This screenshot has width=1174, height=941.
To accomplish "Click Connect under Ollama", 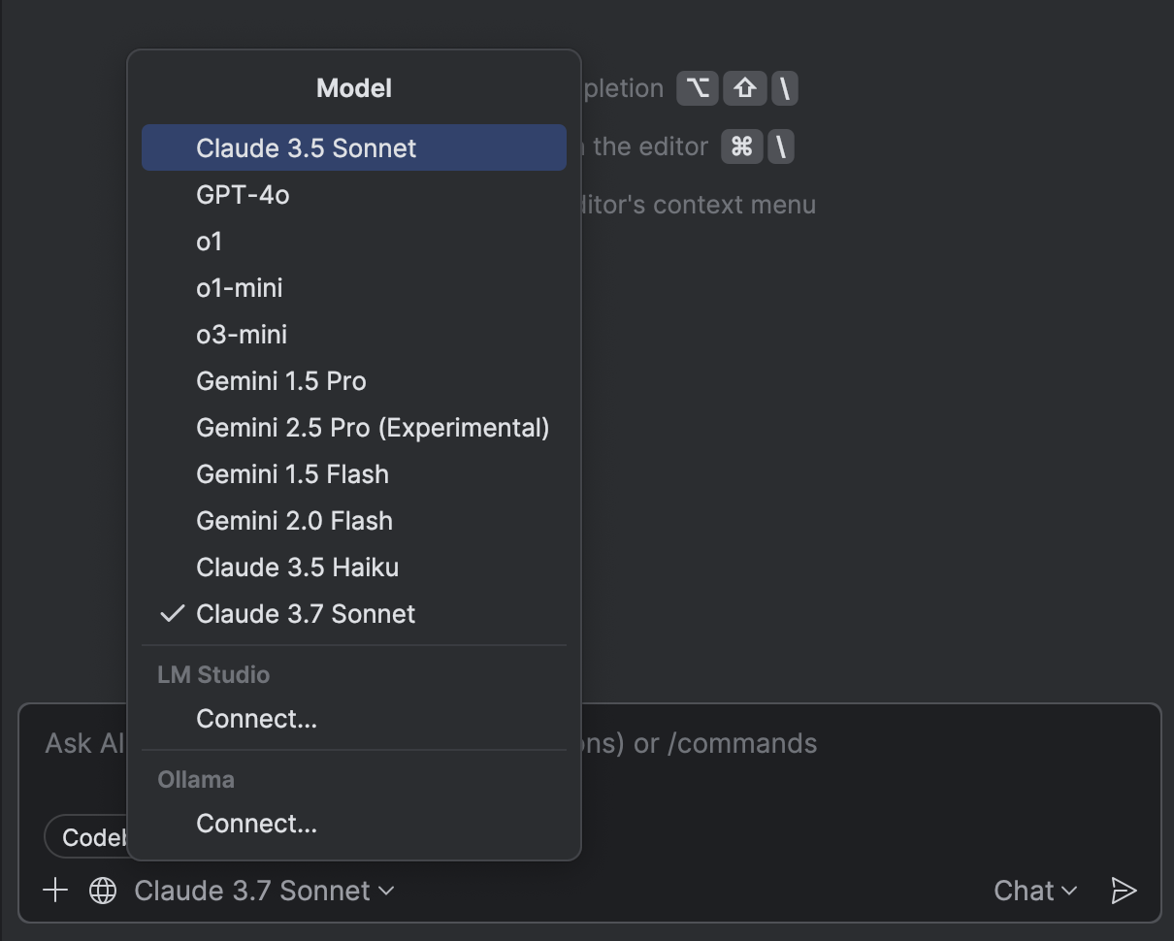I will 256,824.
